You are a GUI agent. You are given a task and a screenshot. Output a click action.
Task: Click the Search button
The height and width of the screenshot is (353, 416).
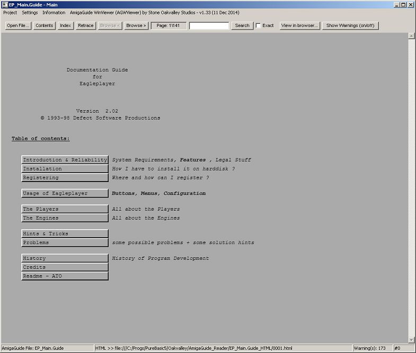pyautogui.click(x=242, y=25)
